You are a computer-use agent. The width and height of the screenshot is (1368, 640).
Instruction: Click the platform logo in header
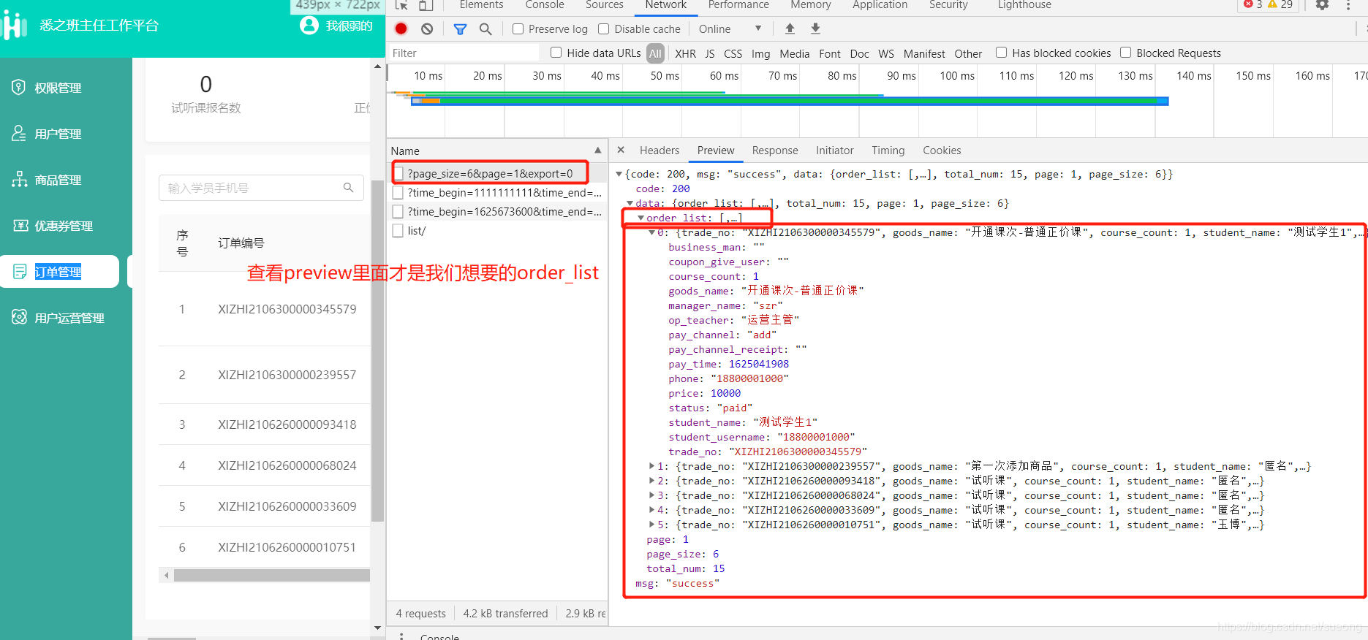coord(15,26)
